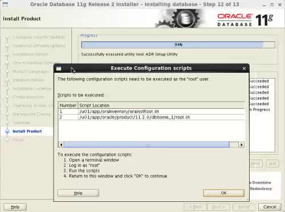
Task: Open Help for the main installer window
Action: (x=15, y=207)
